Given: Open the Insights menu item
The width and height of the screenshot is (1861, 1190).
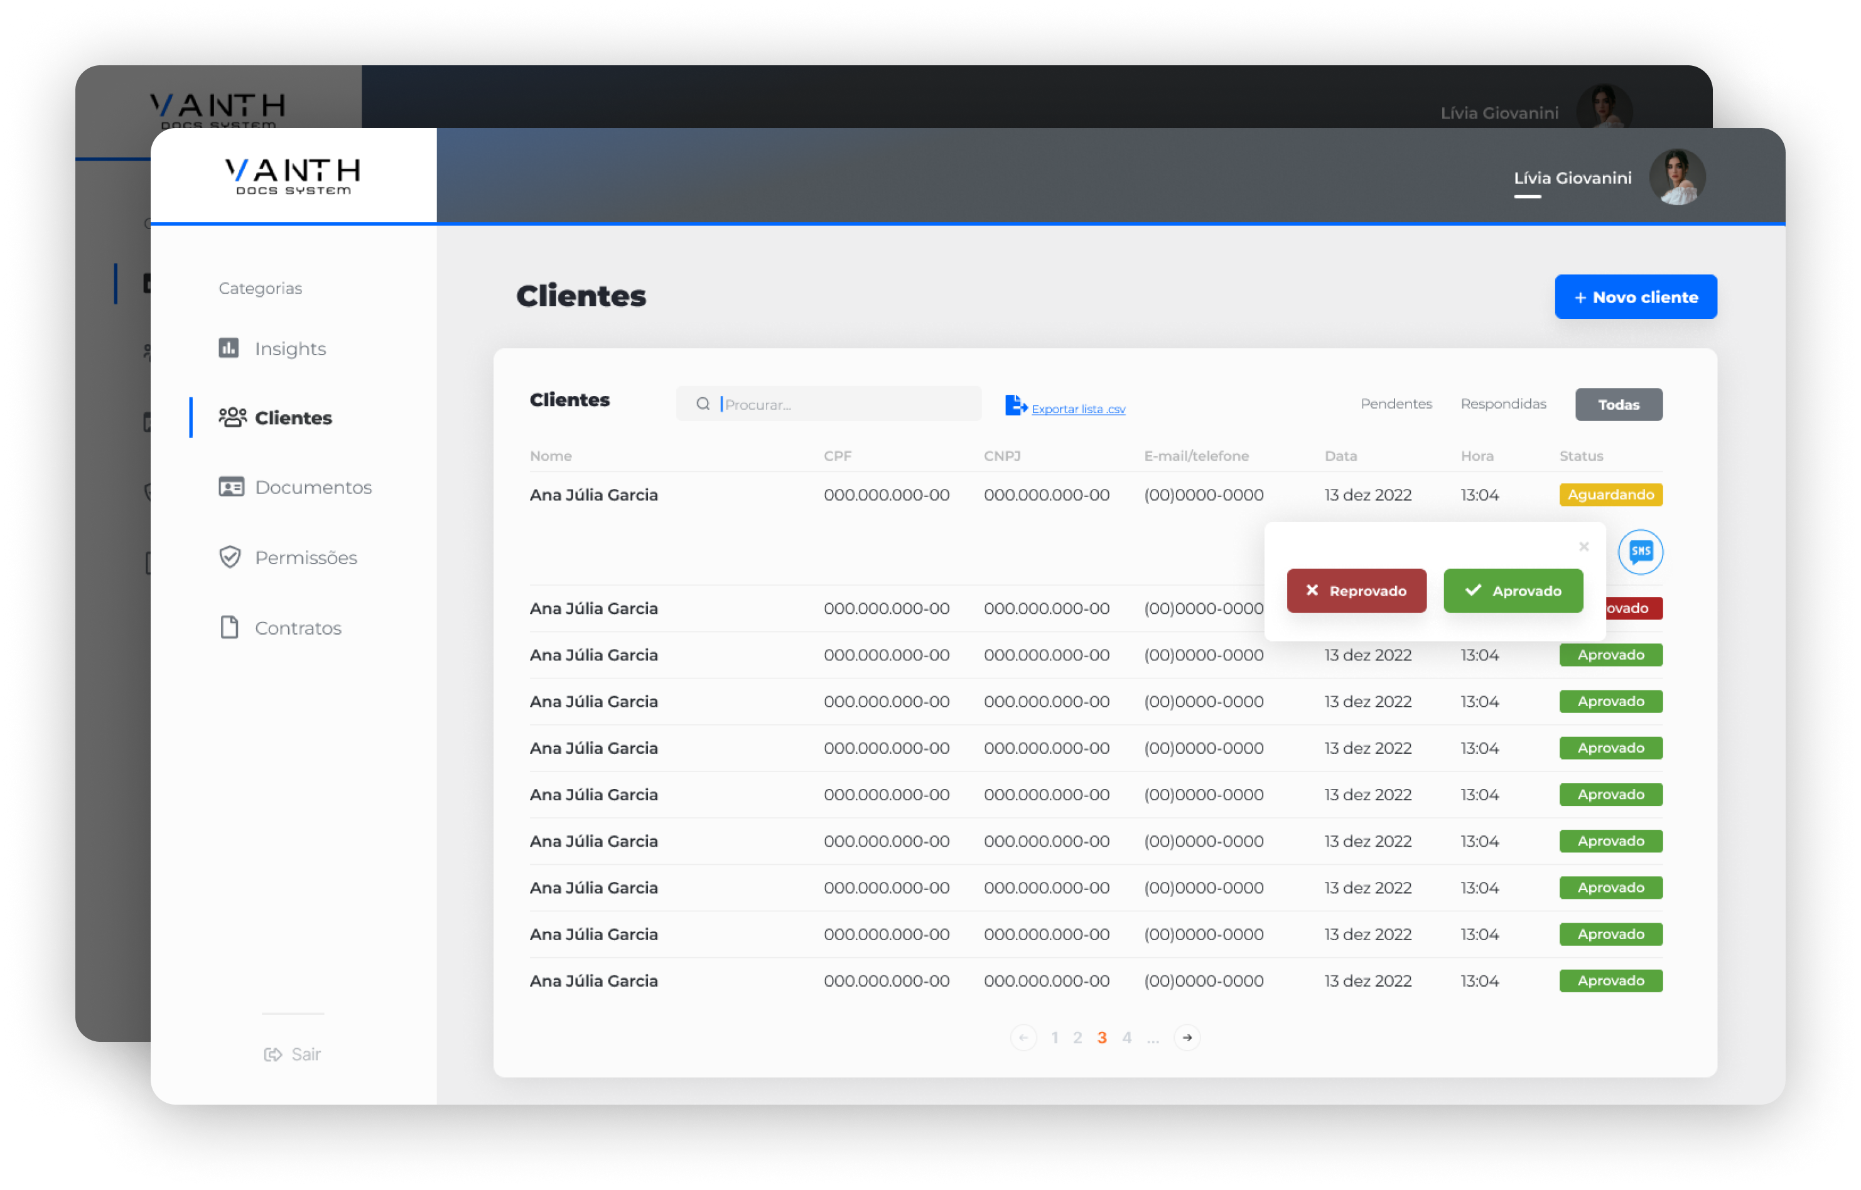Looking at the screenshot, I should 291,348.
